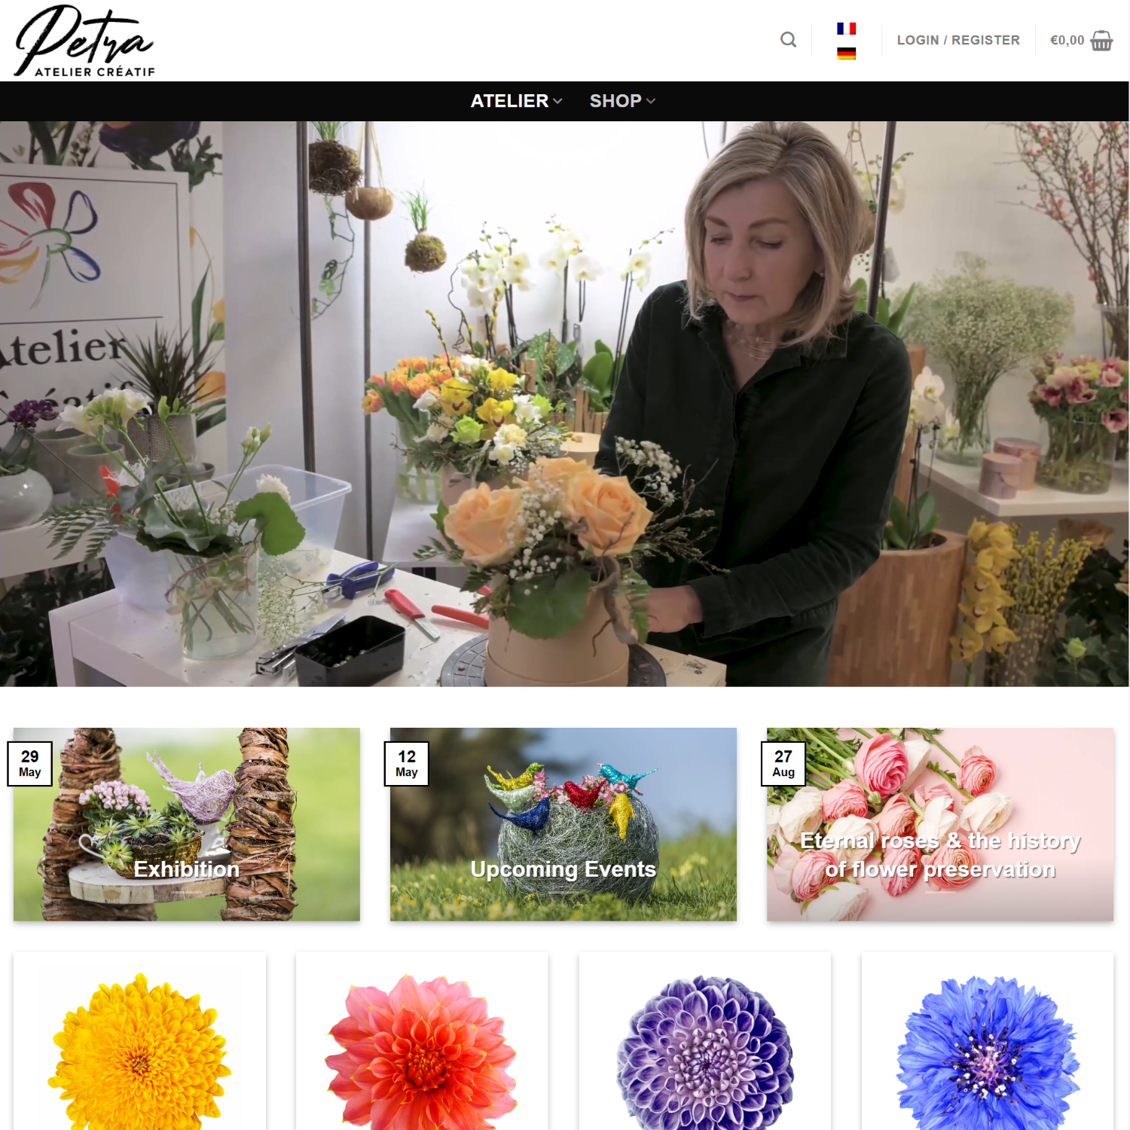
Task: Open the SHOP menu item
Action: 615,101
